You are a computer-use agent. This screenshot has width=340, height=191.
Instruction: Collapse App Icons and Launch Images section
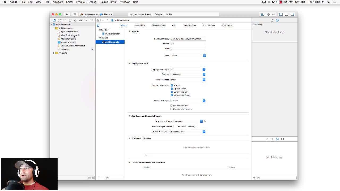[130, 116]
